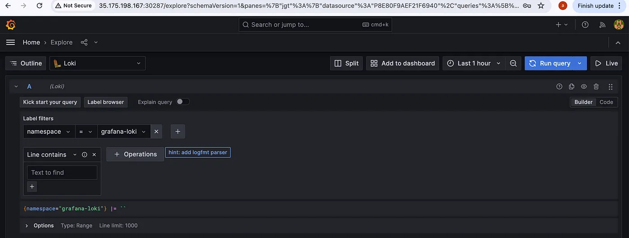Viewport: 629px width, 238px height.
Task: Click the Split pane button
Action: (346, 63)
